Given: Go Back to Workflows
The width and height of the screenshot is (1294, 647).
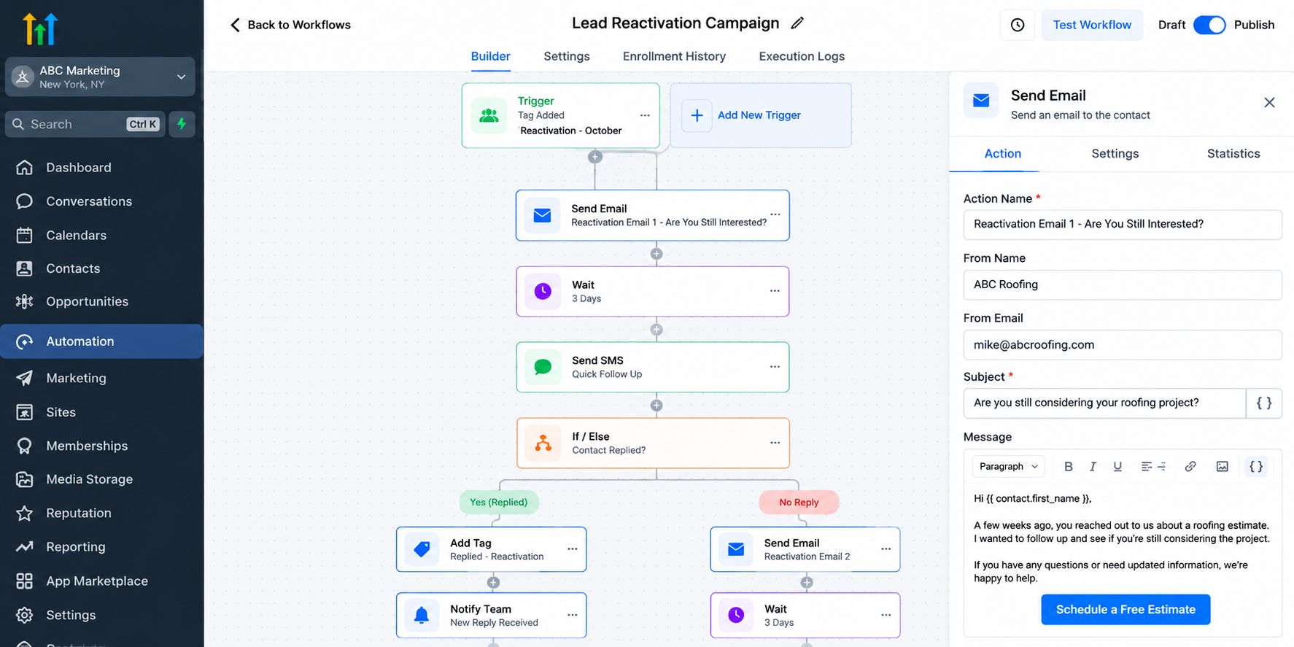Looking at the screenshot, I should [x=290, y=25].
